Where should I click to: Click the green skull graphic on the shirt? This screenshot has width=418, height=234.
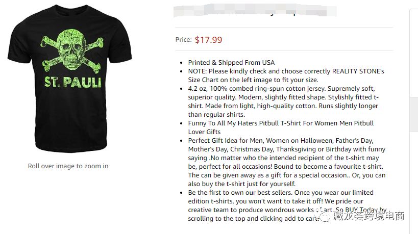68,49
